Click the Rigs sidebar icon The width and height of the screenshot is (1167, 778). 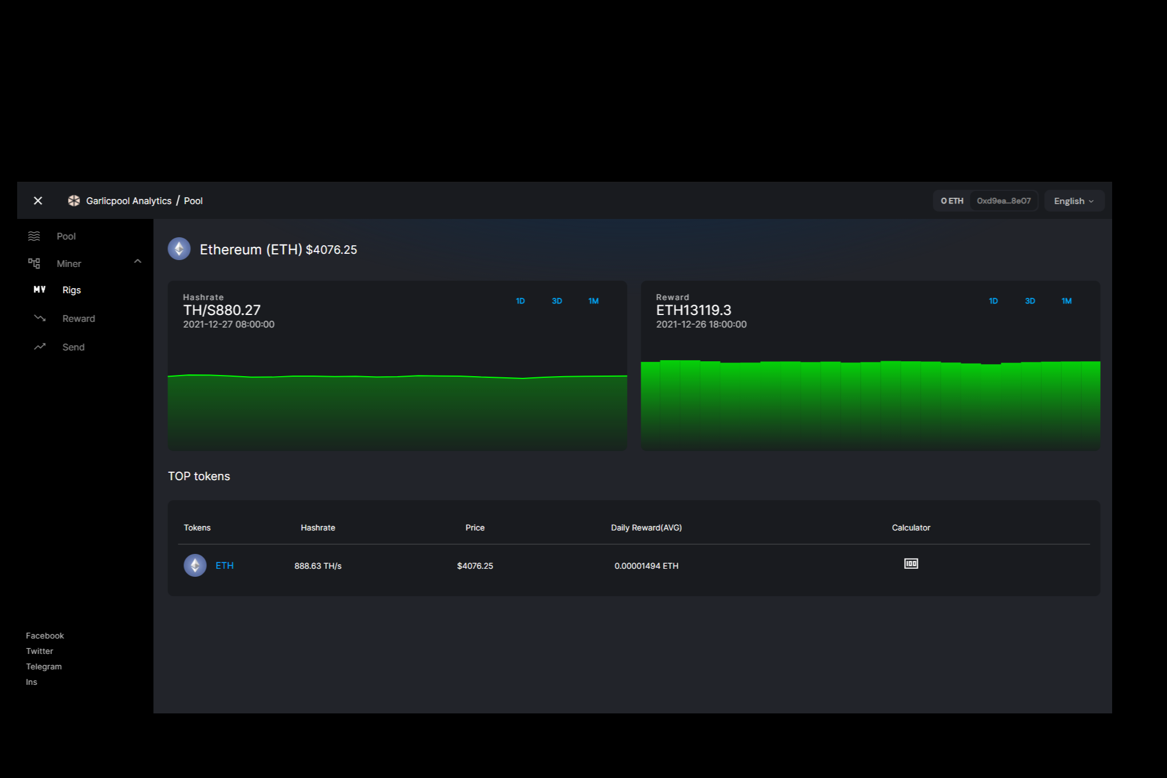39,290
